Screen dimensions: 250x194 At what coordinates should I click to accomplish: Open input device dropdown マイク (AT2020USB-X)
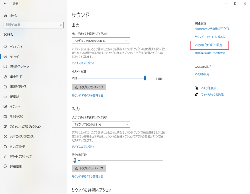coord(101,124)
